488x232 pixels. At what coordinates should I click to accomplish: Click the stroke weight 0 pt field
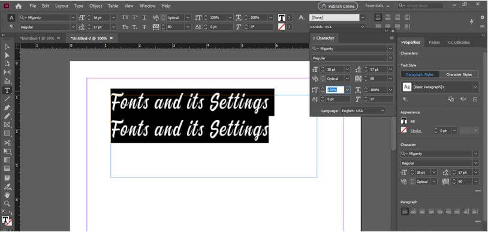coord(445,131)
